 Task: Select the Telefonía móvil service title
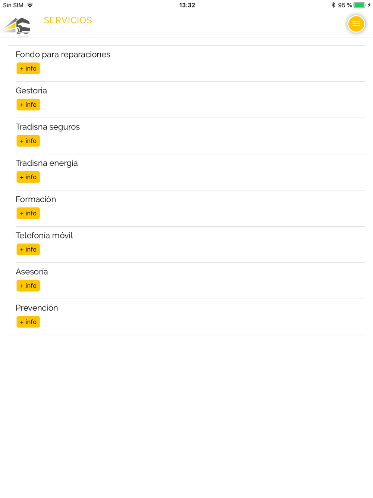[44, 236]
